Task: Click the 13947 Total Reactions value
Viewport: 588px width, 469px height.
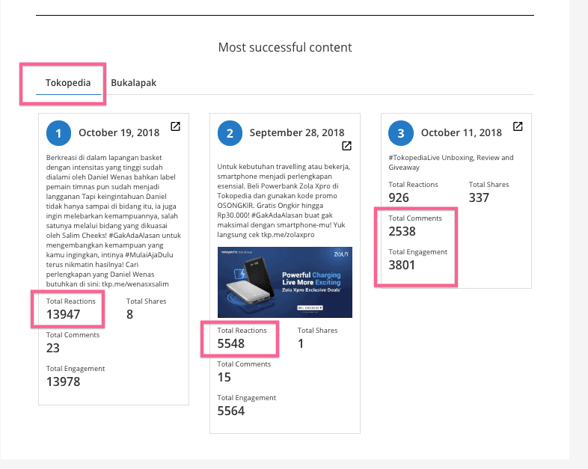Action: point(64,314)
